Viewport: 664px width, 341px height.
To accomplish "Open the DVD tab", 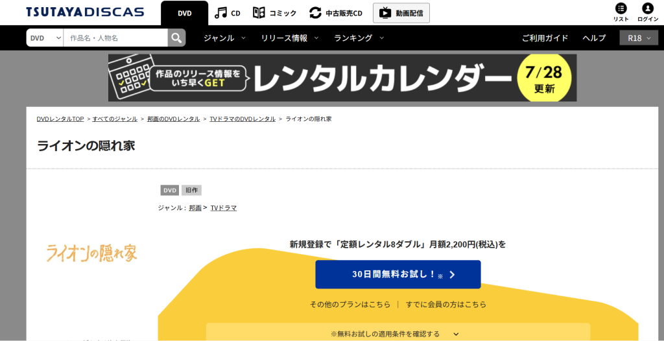I will (185, 13).
